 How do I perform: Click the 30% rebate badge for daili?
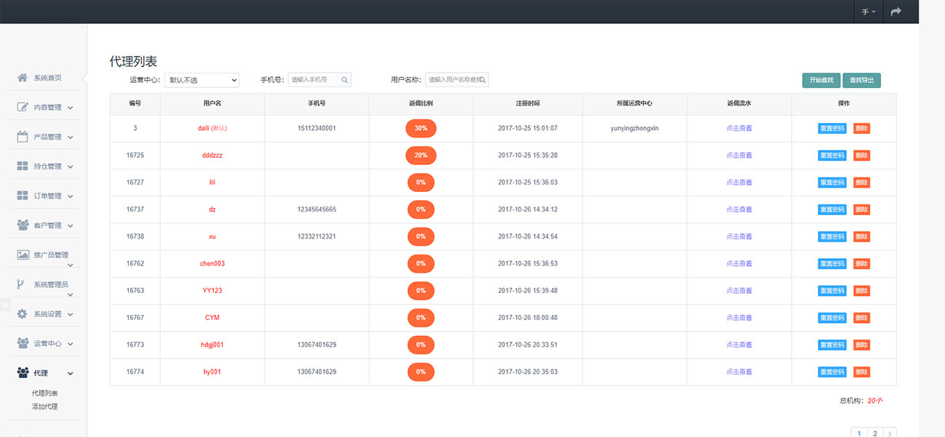pos(421,128)
